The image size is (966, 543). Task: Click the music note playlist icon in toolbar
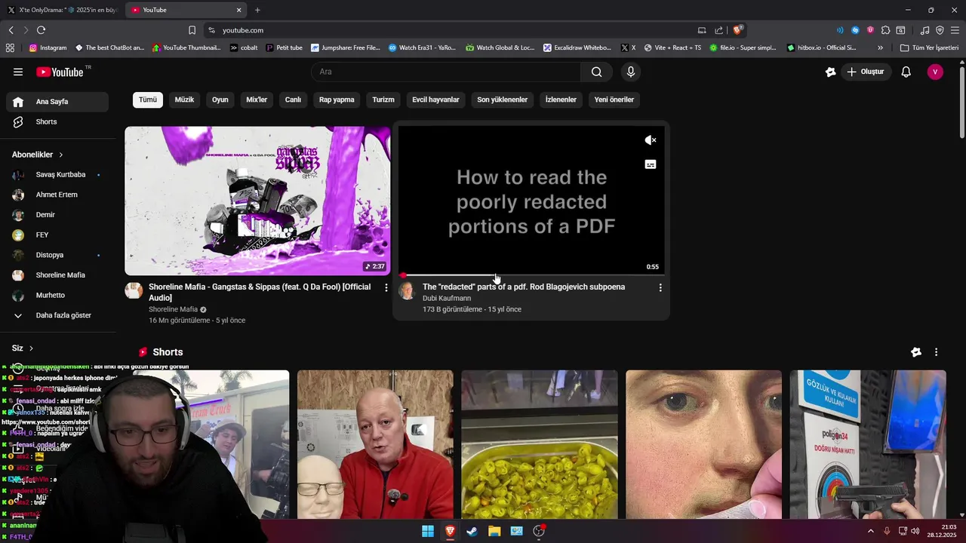pos(925,30)
